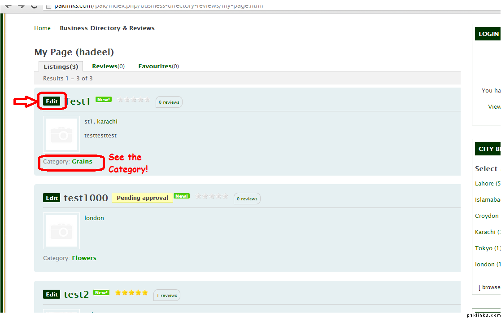Open the Grains category link
Viewport: 501px width, 318px height.
pyautogui.click(x=82, y=162)
